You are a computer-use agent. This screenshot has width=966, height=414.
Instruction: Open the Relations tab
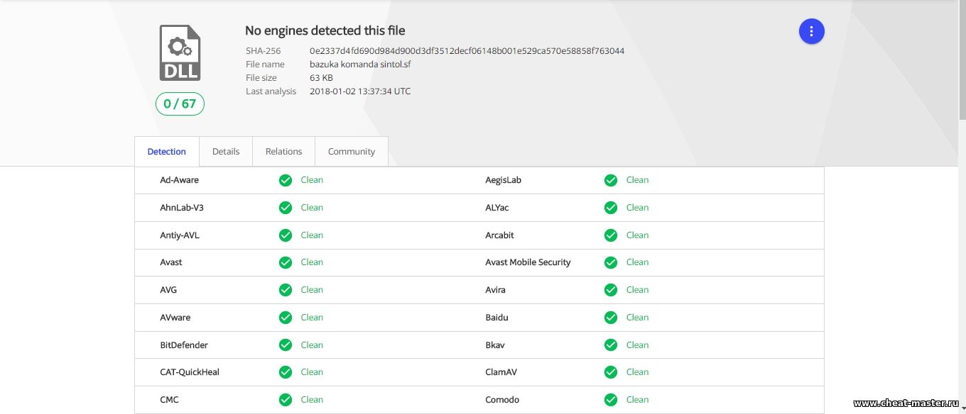click(283, 152)
